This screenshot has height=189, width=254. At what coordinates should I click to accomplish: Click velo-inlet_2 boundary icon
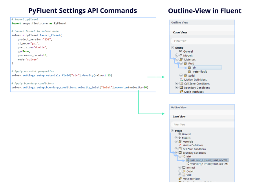[188, 164]
